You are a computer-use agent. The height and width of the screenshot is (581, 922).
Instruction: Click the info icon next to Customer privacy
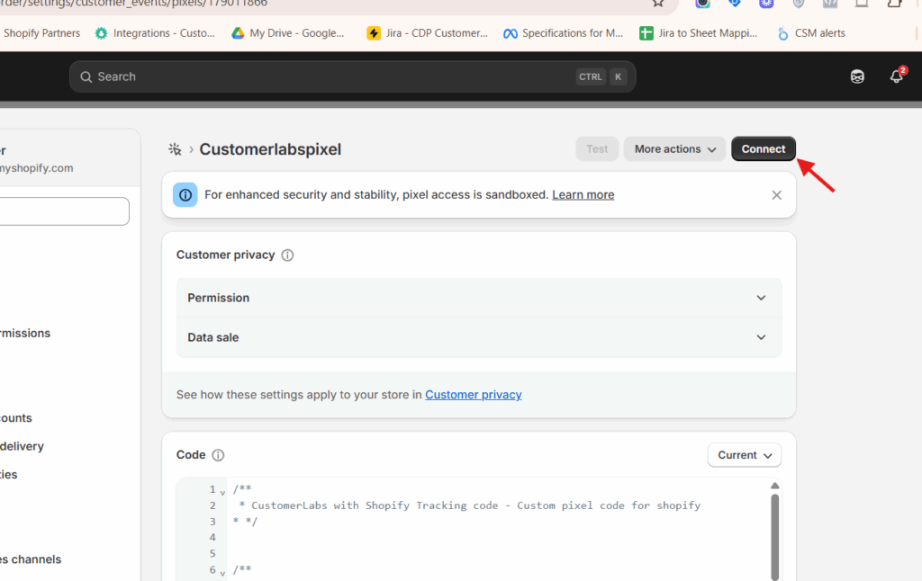pos(287,255)
